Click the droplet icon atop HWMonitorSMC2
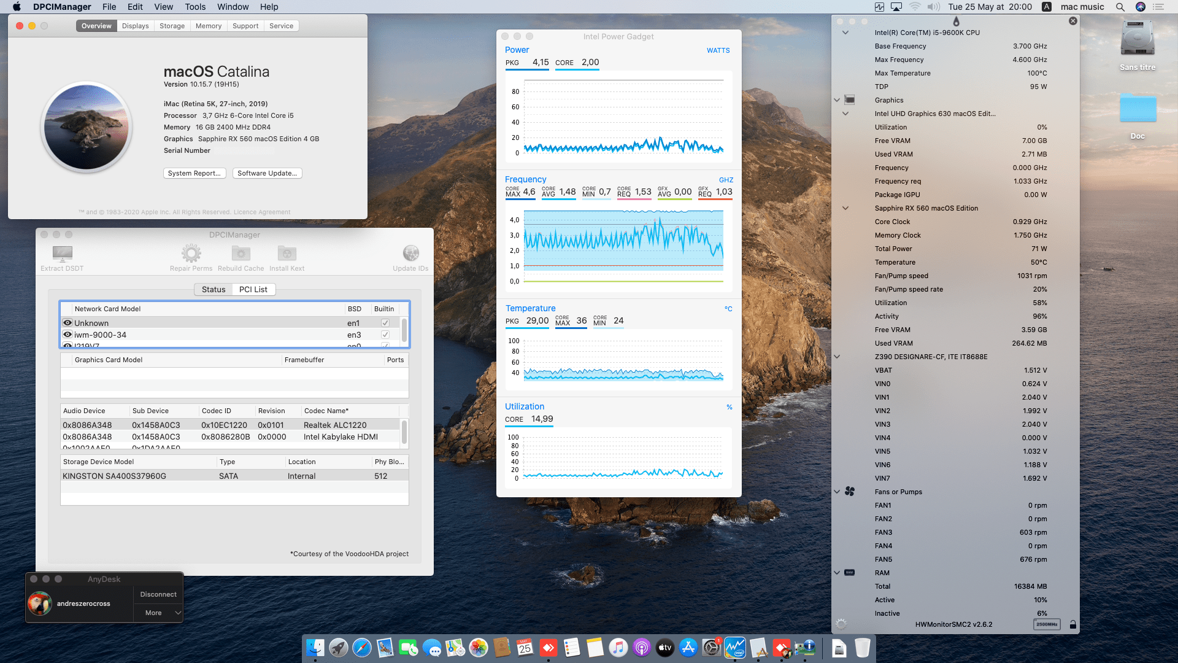Screen dimensions: 1178x663 956,21
